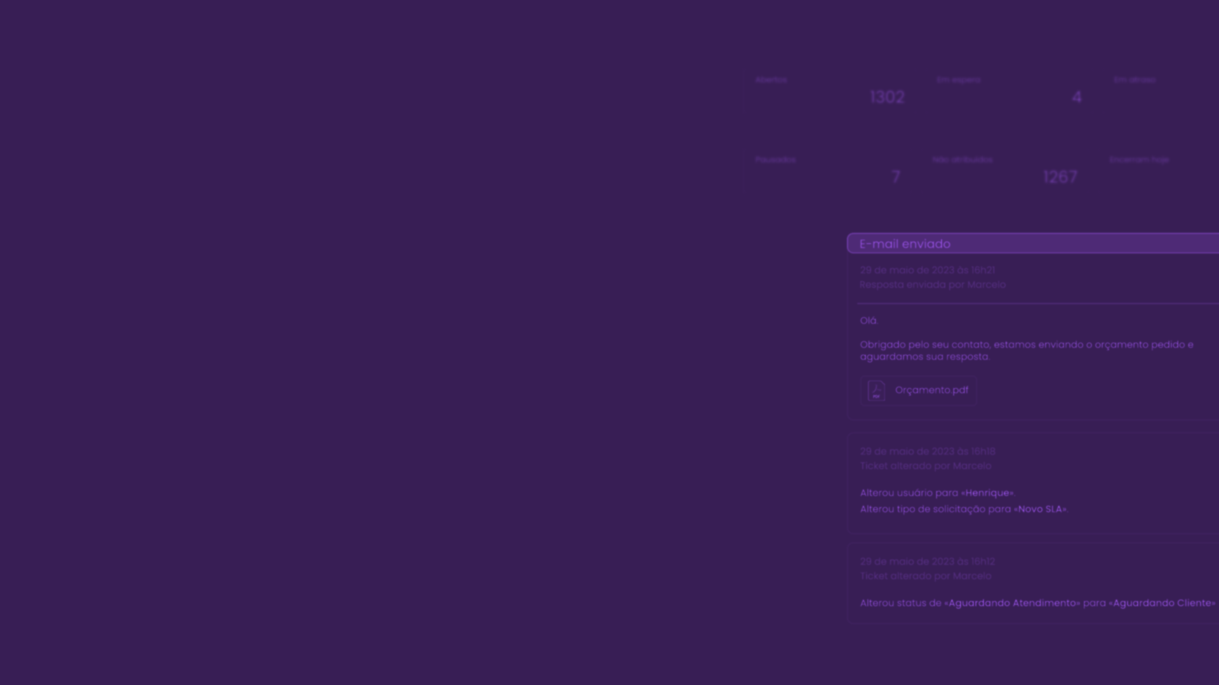Open the Em espera ticket filter
This screenshot has width=1219, height=685.
(x=958, y=80)
